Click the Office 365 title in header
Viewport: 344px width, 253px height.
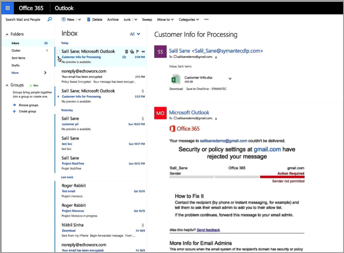tap(31, 8)
